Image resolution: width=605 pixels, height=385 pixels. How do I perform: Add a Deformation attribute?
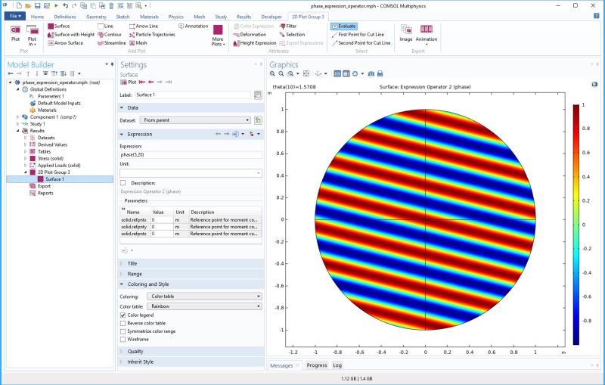[x=250, y=35]
